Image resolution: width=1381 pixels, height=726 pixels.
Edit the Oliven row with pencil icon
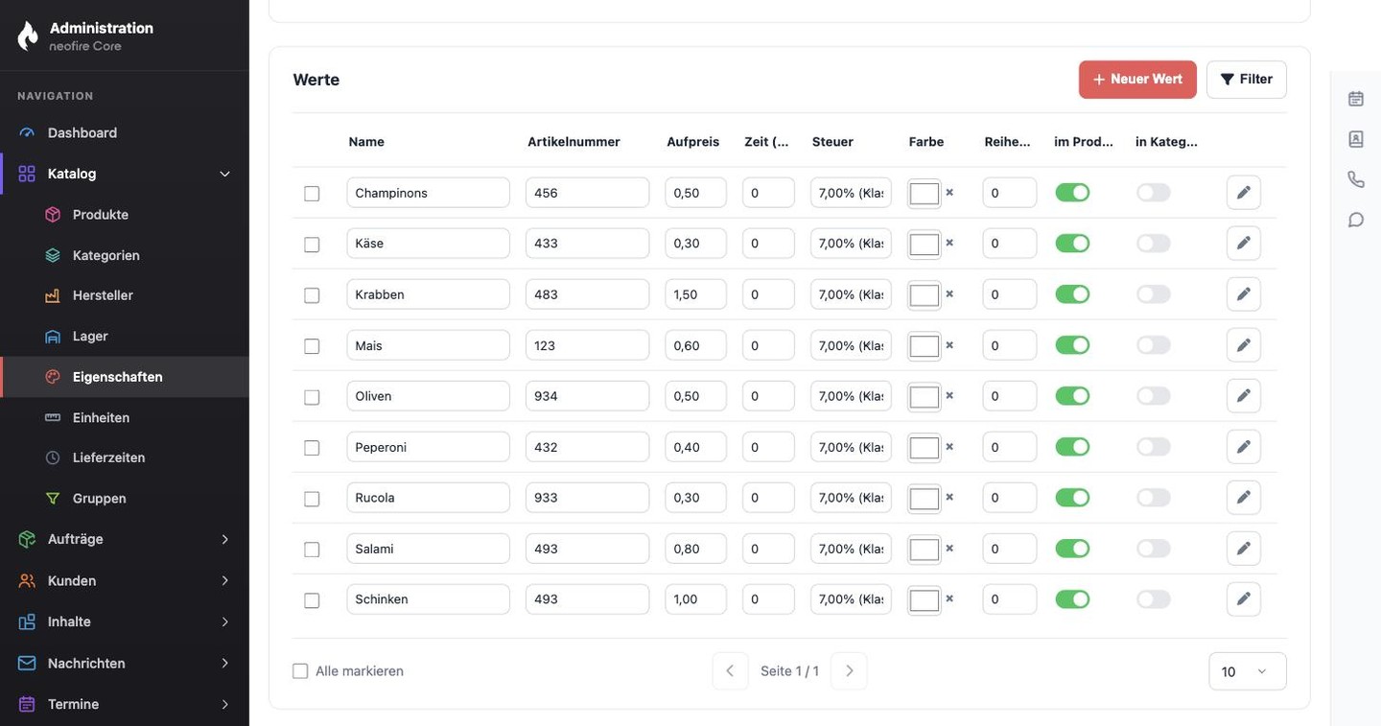point(1244,396)
